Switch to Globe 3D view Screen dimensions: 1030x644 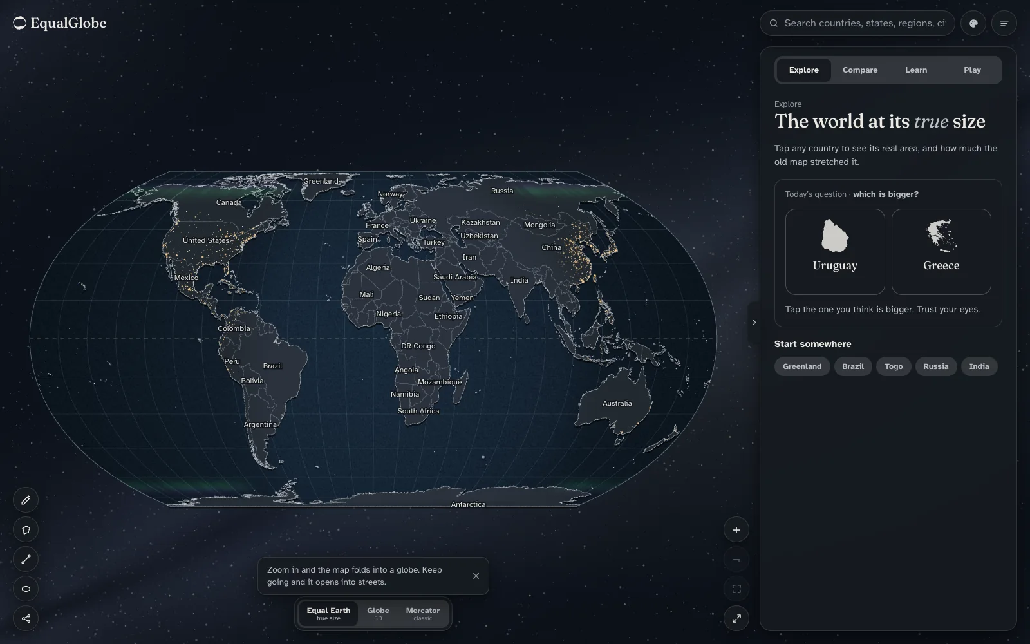[378, 614]
